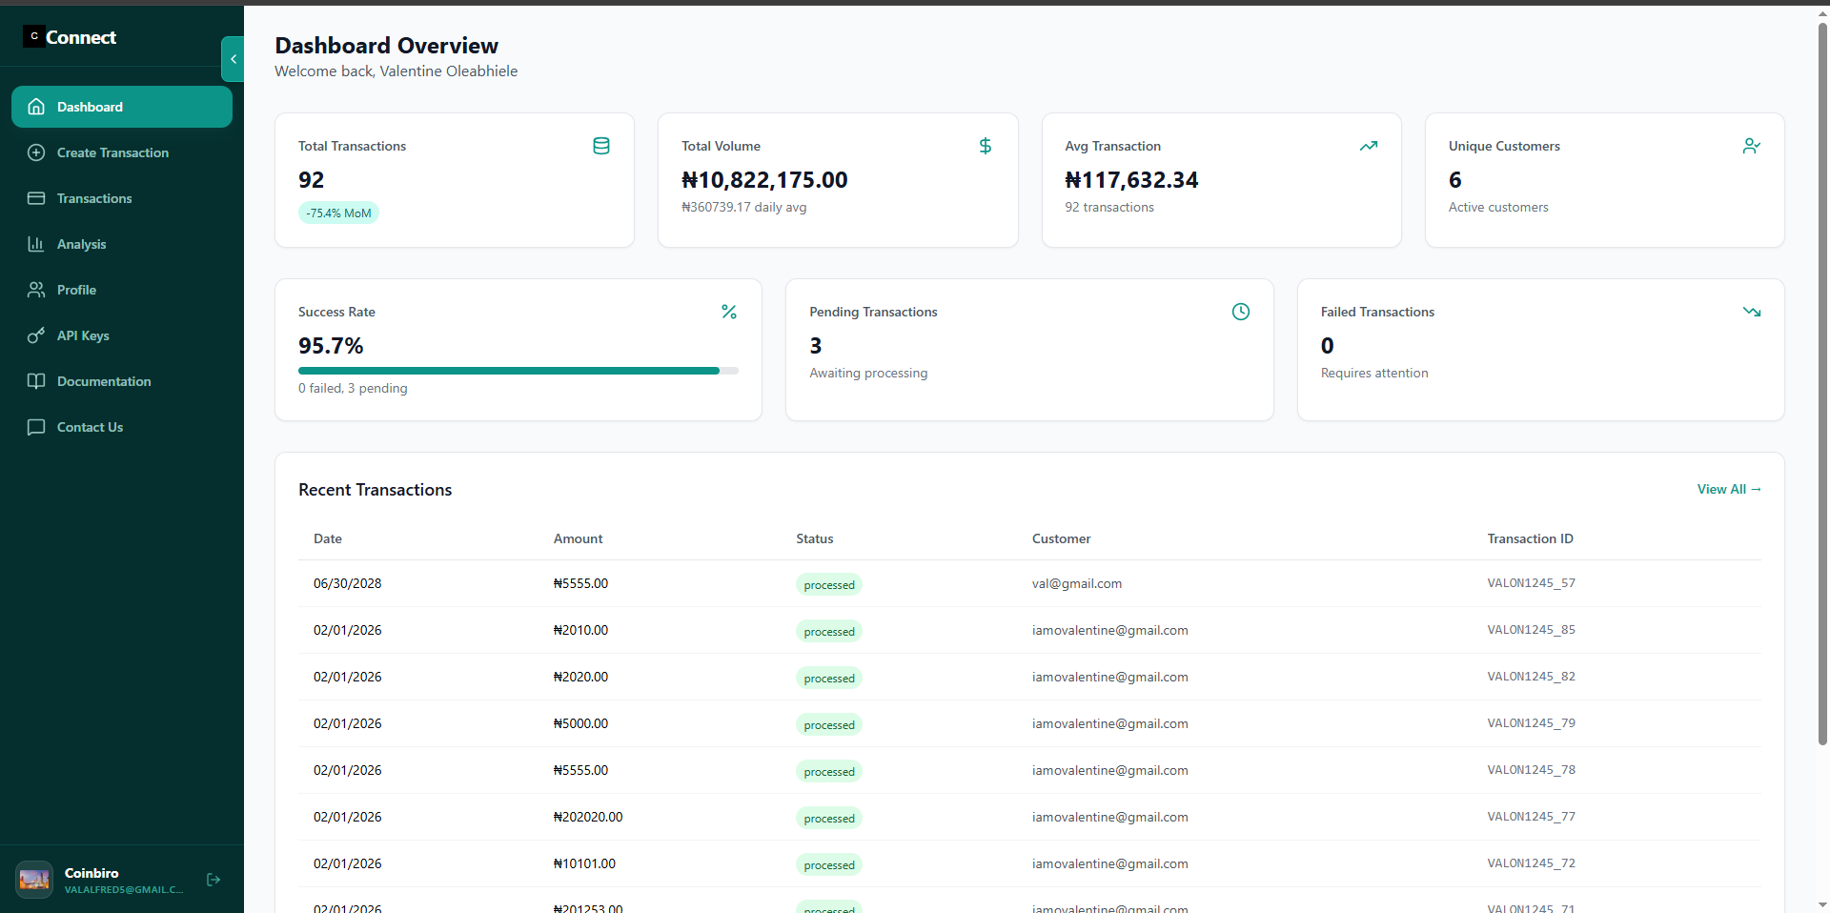
Task: Click View All recent transactions link
Action: (x=1729, y=489)
